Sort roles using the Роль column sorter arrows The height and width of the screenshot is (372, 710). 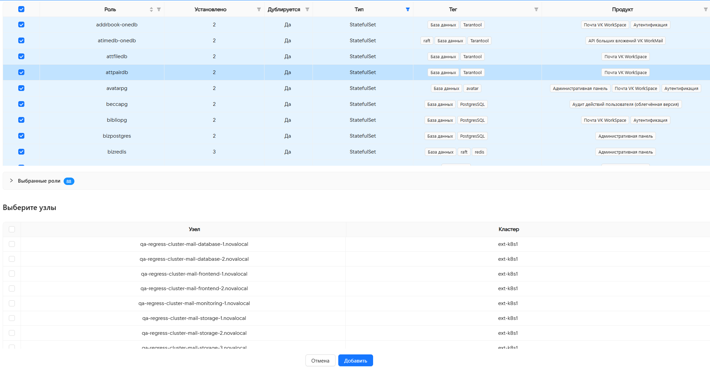pyautogui.click(x=151, y=9)
